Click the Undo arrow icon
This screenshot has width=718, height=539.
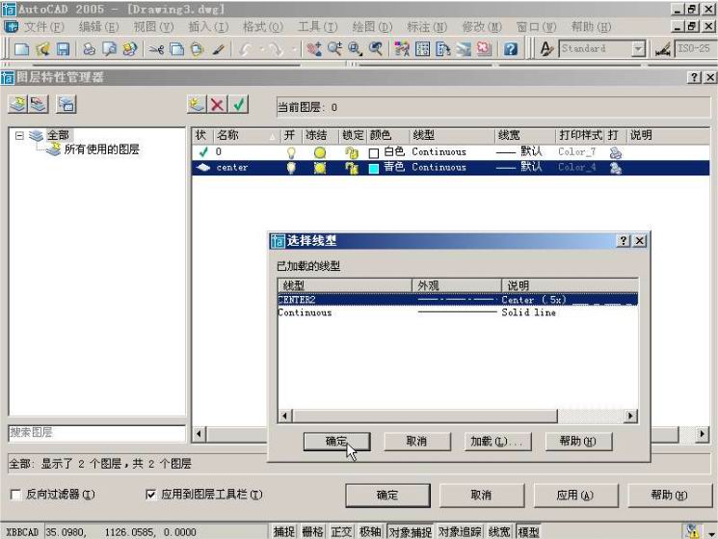click(x=246, y=48)
